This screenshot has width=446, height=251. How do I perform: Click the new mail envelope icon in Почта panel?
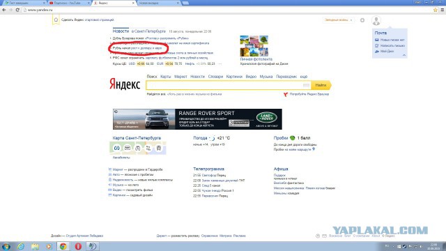tap(377, 40)
